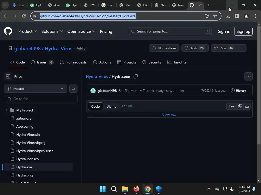Open Firefox from taskbar
Image resolution: width=261 pixels, height=195 pixels.
[x=136, y=189]
